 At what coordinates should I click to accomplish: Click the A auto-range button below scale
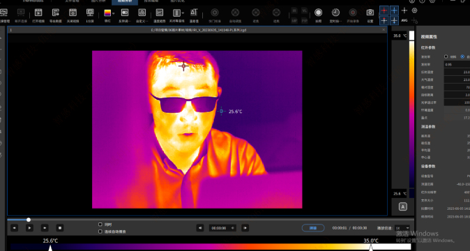pyautogui.click(x=403, y=206)
